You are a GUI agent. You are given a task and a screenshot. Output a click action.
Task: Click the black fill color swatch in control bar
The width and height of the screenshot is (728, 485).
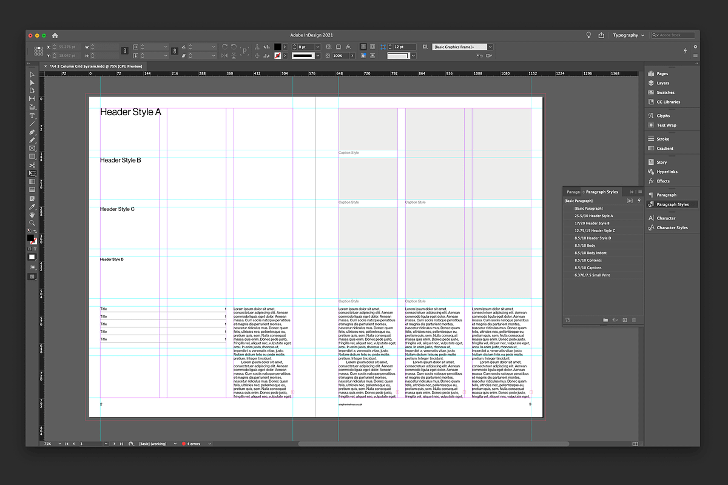(277, 47)
